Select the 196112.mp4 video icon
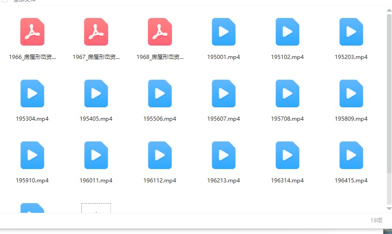 [160, 155]
